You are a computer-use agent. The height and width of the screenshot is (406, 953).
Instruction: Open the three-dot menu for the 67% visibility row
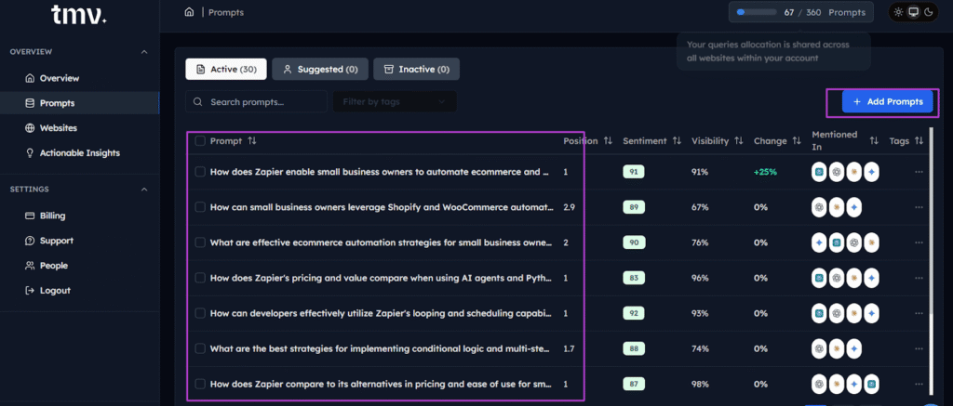(x=919, y=207)
